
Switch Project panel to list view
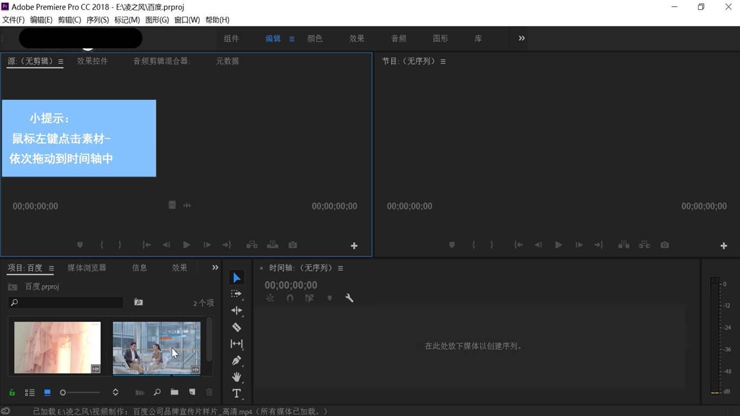pos(30,392)
